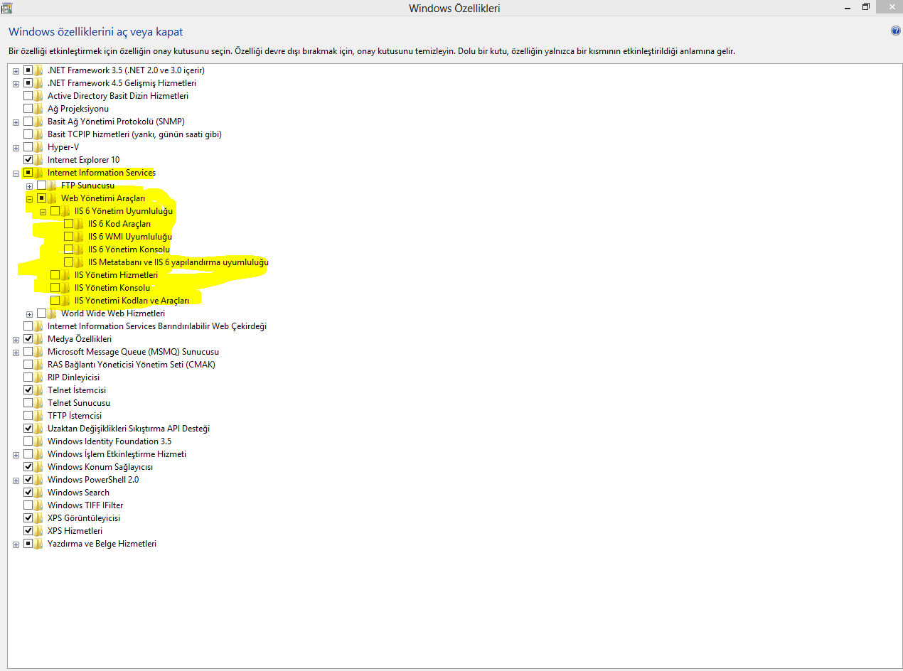Collapse the IIS 6 Yönetim Uyumluluğu node

coord(43,212)
